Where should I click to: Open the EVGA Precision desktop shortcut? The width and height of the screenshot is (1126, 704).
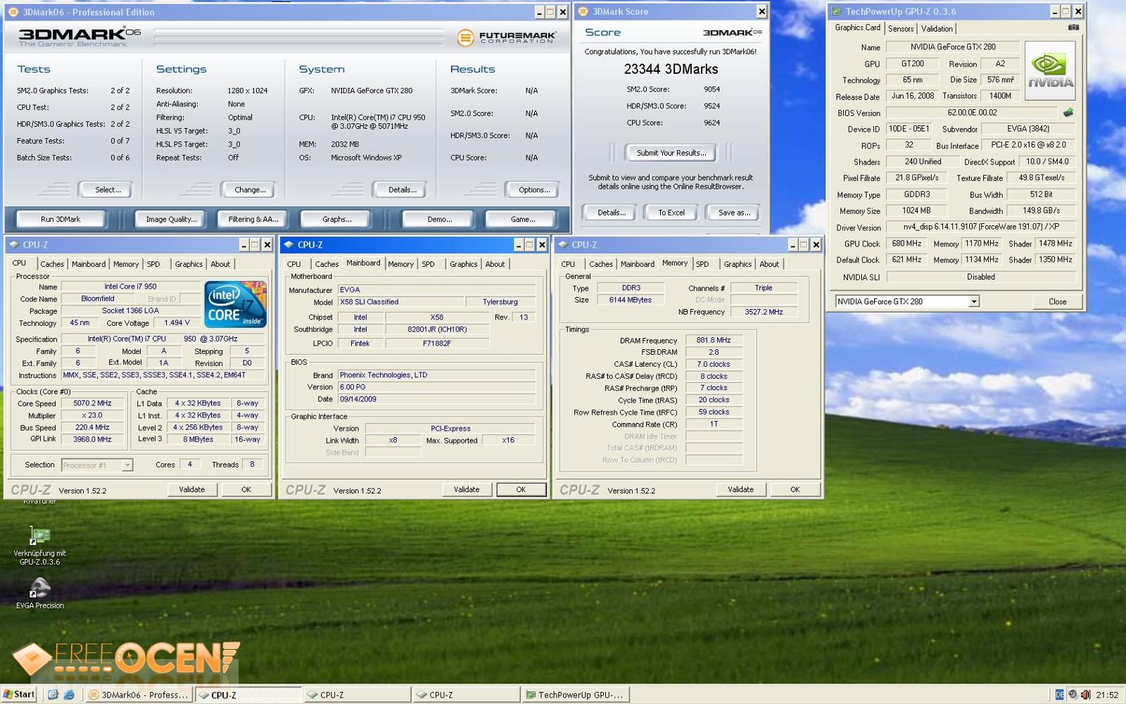coord(40,593)
